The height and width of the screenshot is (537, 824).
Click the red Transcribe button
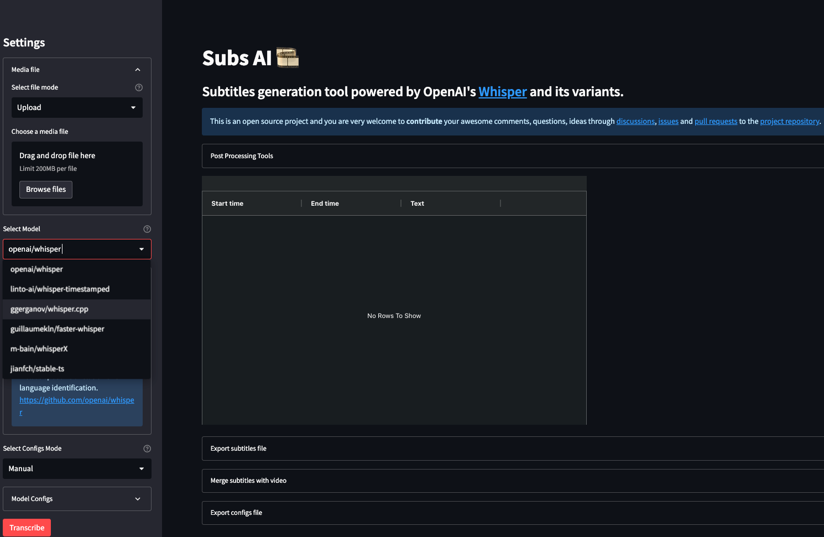pos(27,528)
